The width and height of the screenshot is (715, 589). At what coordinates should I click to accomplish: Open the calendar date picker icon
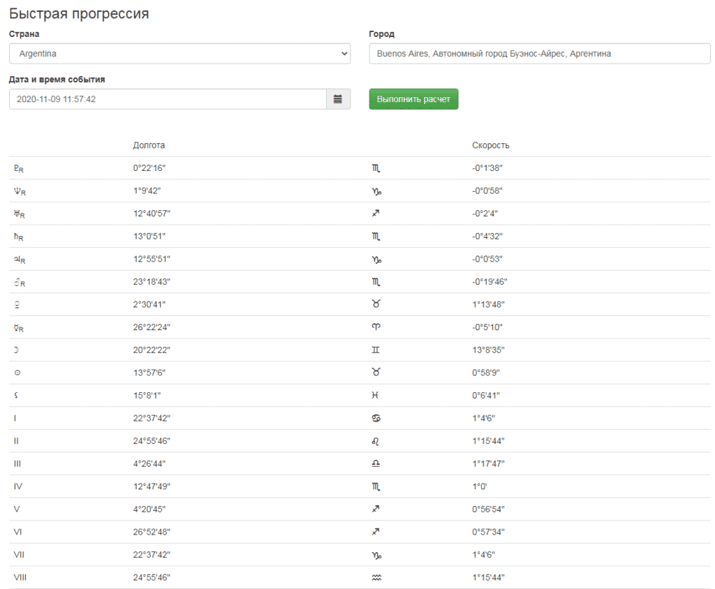pyautogui.click(x=338, y=99)
